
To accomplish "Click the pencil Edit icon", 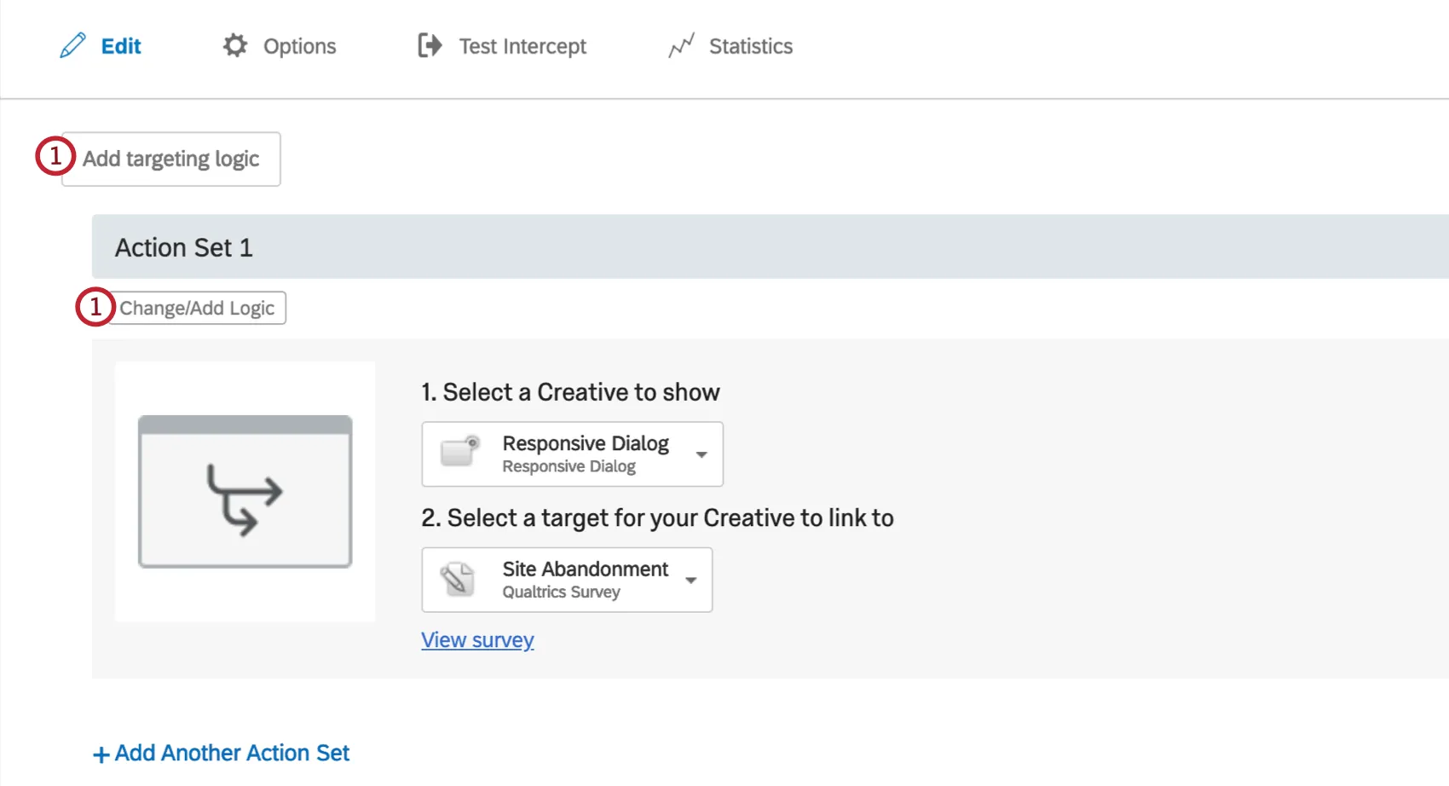I will pos(73,45).
